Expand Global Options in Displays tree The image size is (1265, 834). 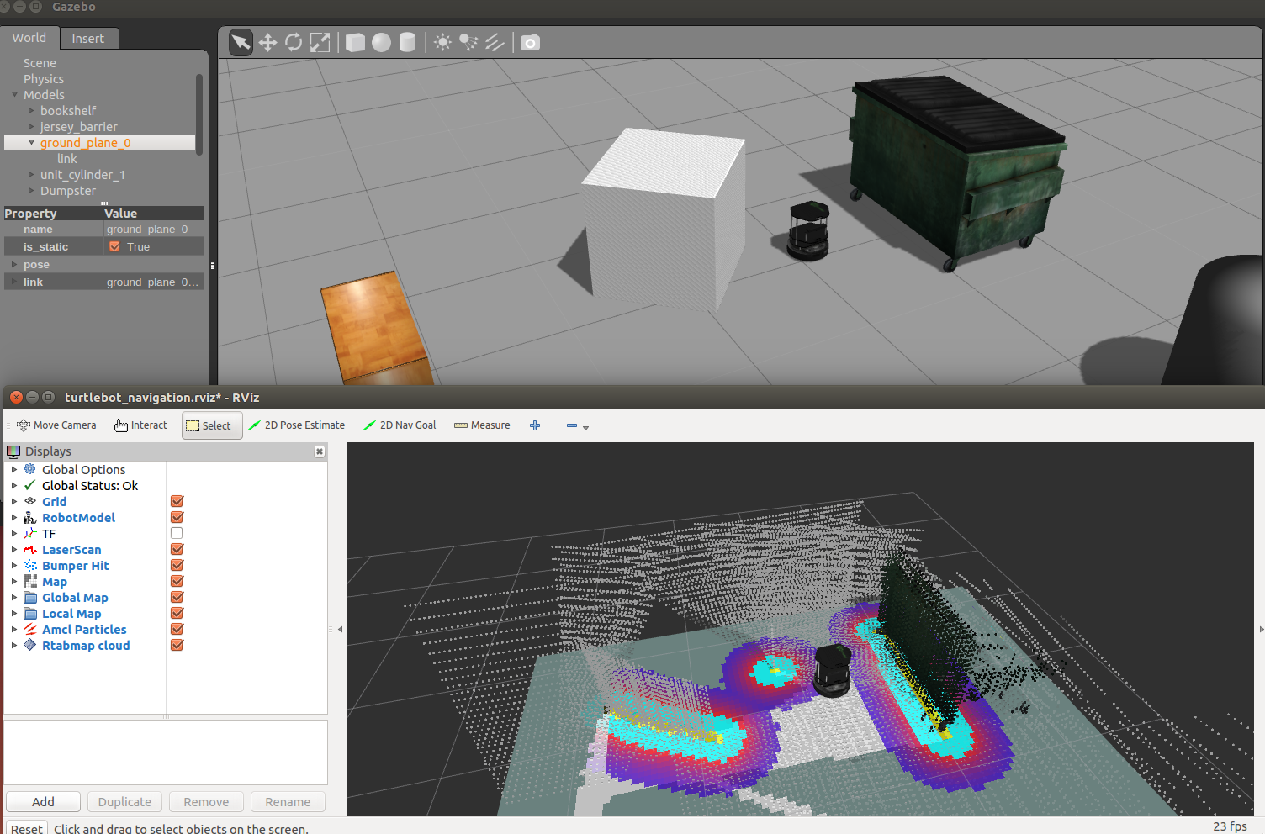coord(14,469)
